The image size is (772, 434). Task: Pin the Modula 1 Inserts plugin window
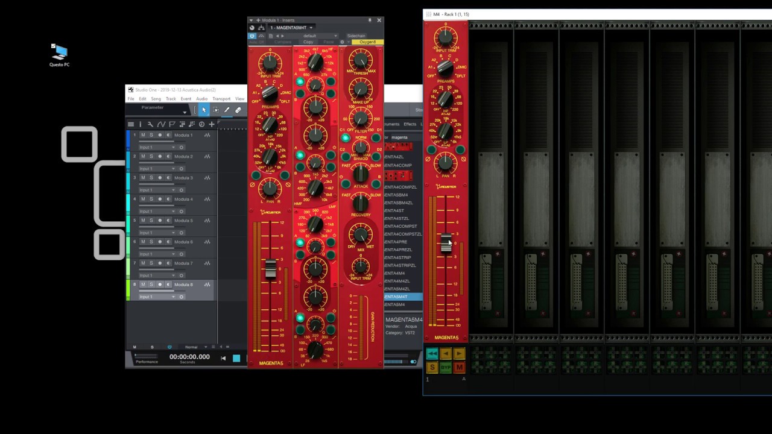(x=370, y=20)
